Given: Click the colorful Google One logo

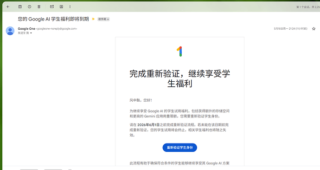Looking at the screenshot, I should [x=179, y=51].
